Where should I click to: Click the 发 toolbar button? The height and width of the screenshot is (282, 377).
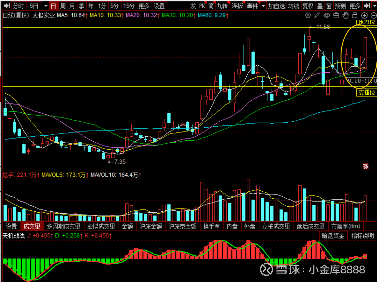click(x=193, y=6)
